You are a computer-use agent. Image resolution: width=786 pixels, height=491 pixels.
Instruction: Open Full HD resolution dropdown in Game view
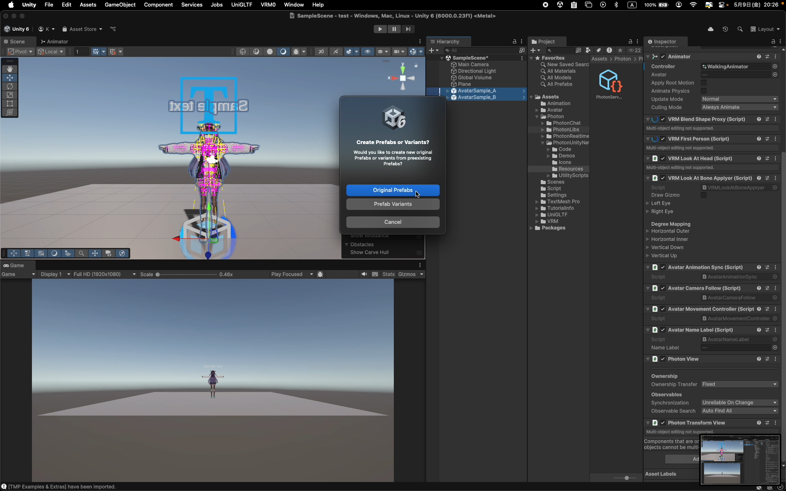click(104, 274)
